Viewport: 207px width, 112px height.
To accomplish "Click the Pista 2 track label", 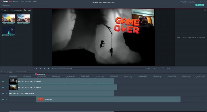I will 4,87.
